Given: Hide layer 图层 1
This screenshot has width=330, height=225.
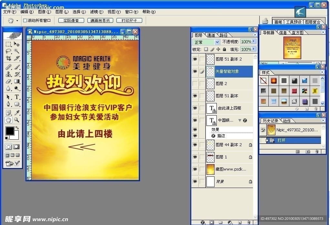Looking at the screenshot, I should pyautogui.click(x=195, y=157).
